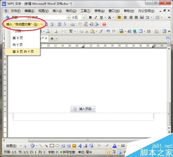Click the new document tab plus button

click(52, 38)
